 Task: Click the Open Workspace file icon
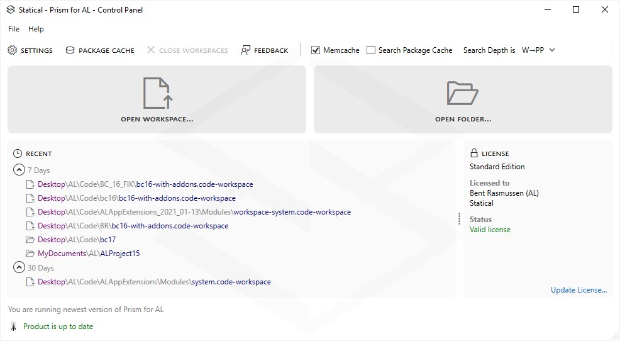click(x=157, y=93)
